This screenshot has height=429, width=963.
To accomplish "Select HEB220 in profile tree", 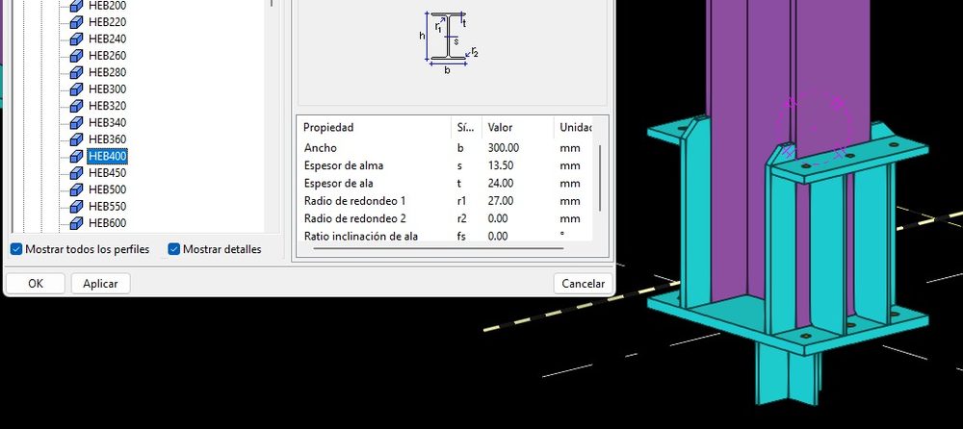I will pyautogui.click(x=108, y=22).
